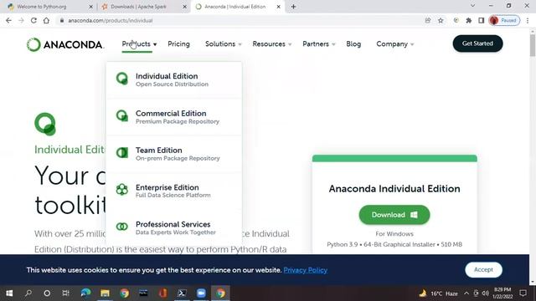Image resolution: width=536 pixels, height=301 pixels.
Task: Open the tab search chevron in Chrome
Action: pos(472,6)
